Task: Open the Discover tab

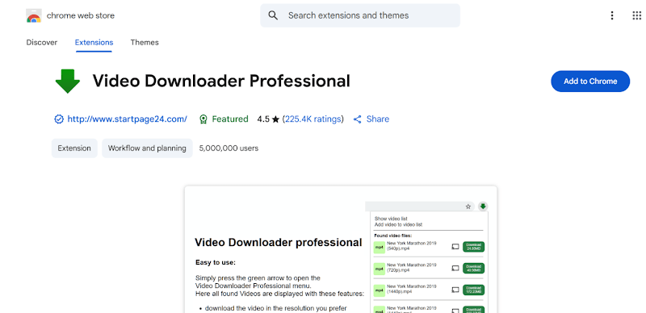Action: 42,43
